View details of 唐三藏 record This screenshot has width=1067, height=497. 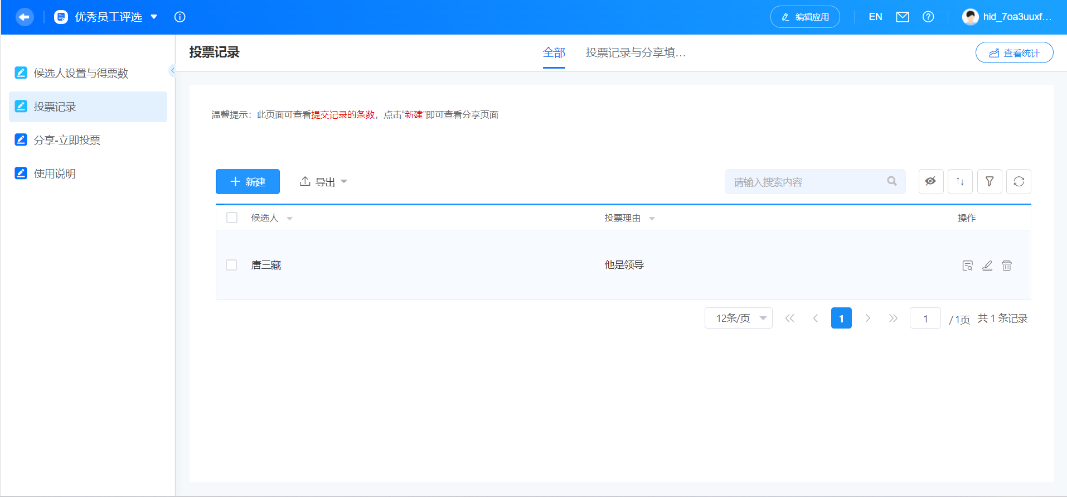click(x=968, y=266)
